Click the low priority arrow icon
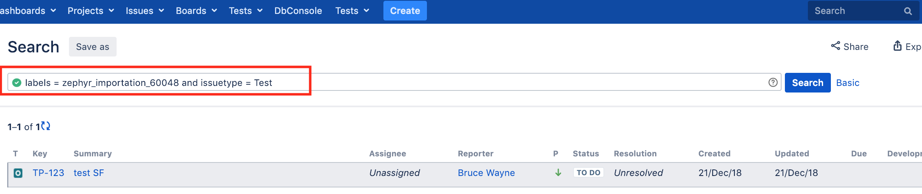The image size is (922, 194). point(558,173)
